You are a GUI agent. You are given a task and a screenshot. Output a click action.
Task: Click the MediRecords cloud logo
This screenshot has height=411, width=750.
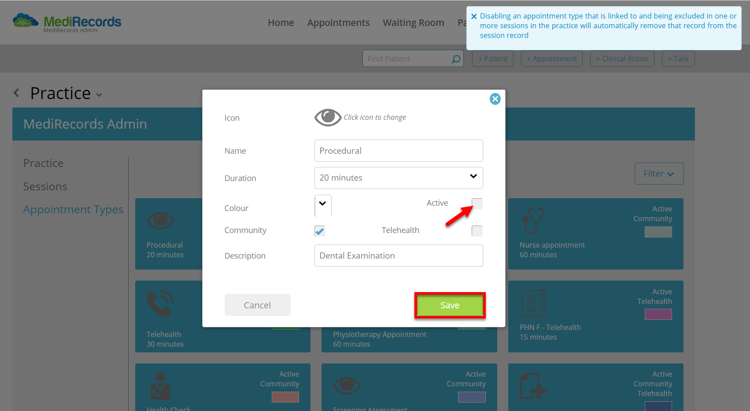pos(26,20)
